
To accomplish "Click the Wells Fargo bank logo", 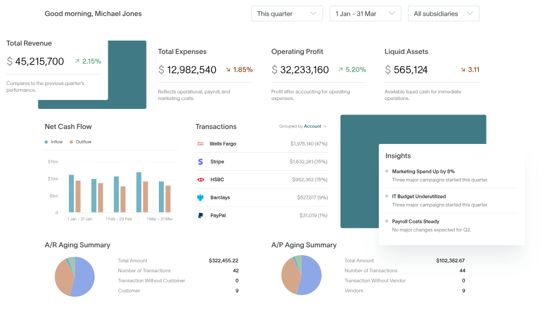I will tap(199, 143).
